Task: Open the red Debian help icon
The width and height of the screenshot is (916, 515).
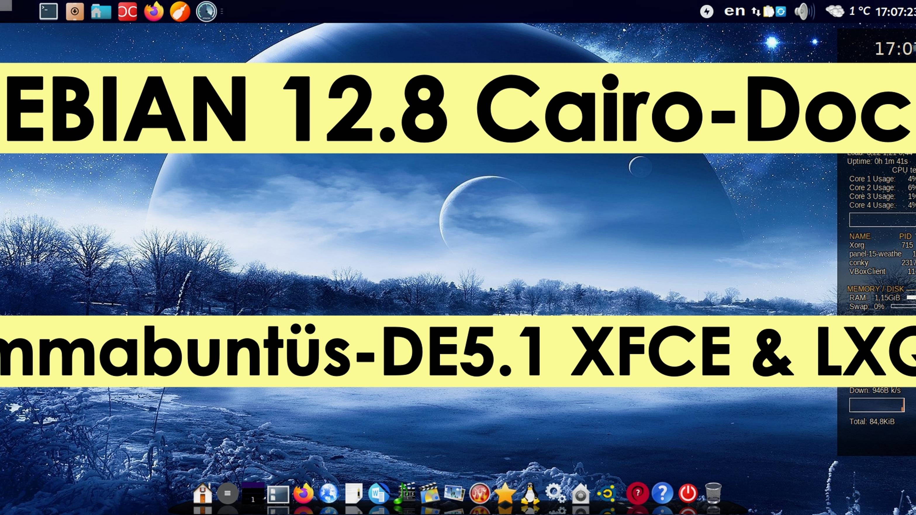Action: (637, 493)
